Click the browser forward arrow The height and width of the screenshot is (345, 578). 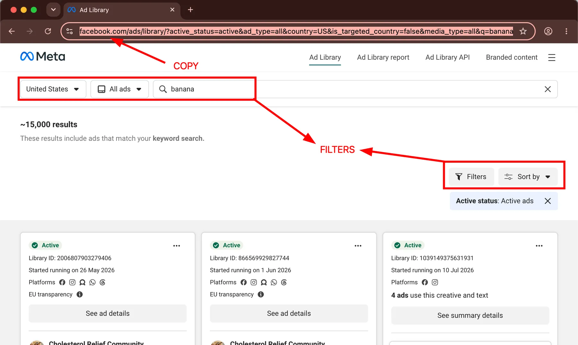(x=30, y=31)
